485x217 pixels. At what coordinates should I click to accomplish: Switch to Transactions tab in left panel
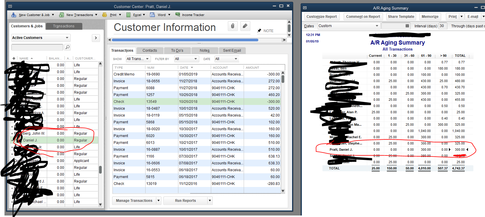pos(64,26)
